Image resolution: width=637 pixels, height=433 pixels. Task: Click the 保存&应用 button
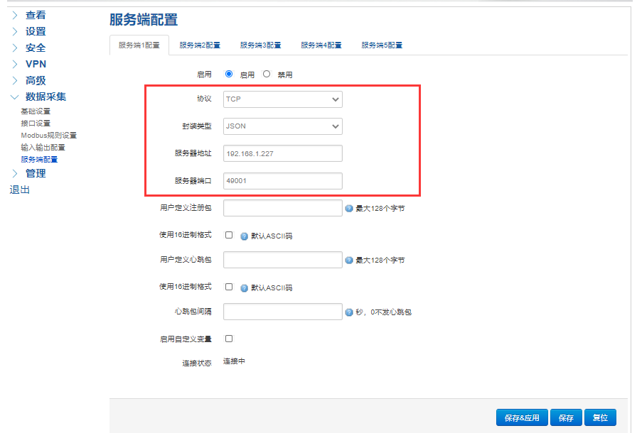[x=522, y=417]
